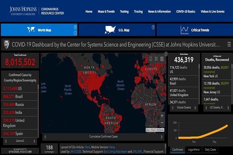
Task: Click the Global Deaths list scrollbar
Action: [199, 84]
